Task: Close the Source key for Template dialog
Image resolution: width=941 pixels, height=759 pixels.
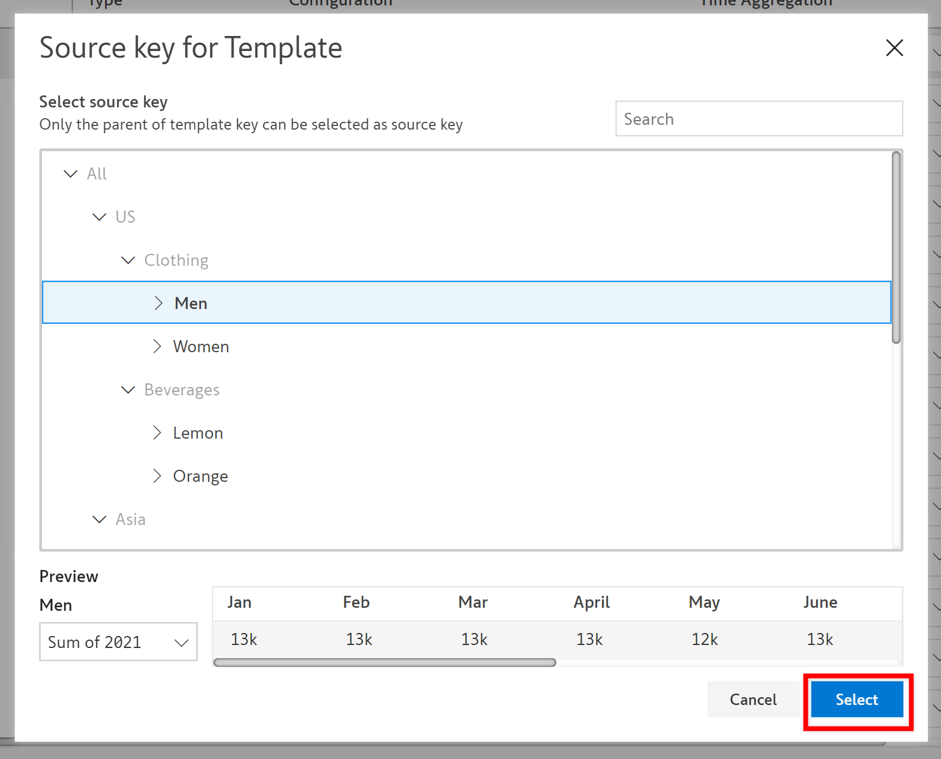Action: click(x=894, y=48)
